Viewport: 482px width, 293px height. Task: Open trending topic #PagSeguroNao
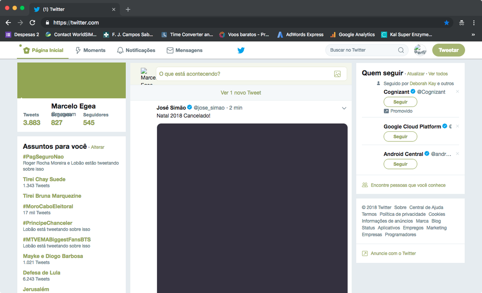pyautogui.click(x=43, y=157)
